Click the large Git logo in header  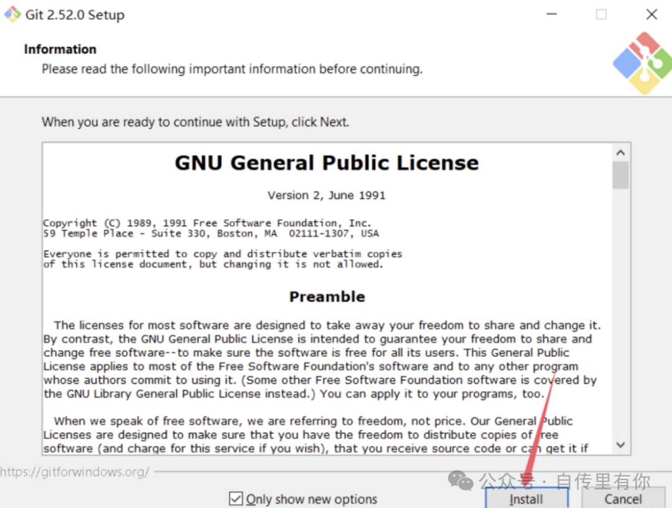pyautogui.click(x=642, y=63)
